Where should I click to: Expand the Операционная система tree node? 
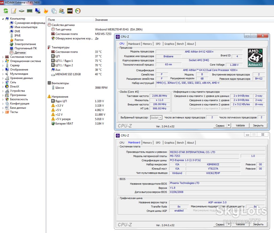click(3, 61)
